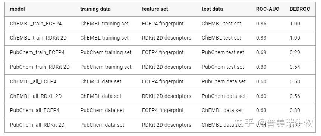
Task: Select the ChEMBL_all_ECFP4 model cell
Action: [x=33, y=82]
